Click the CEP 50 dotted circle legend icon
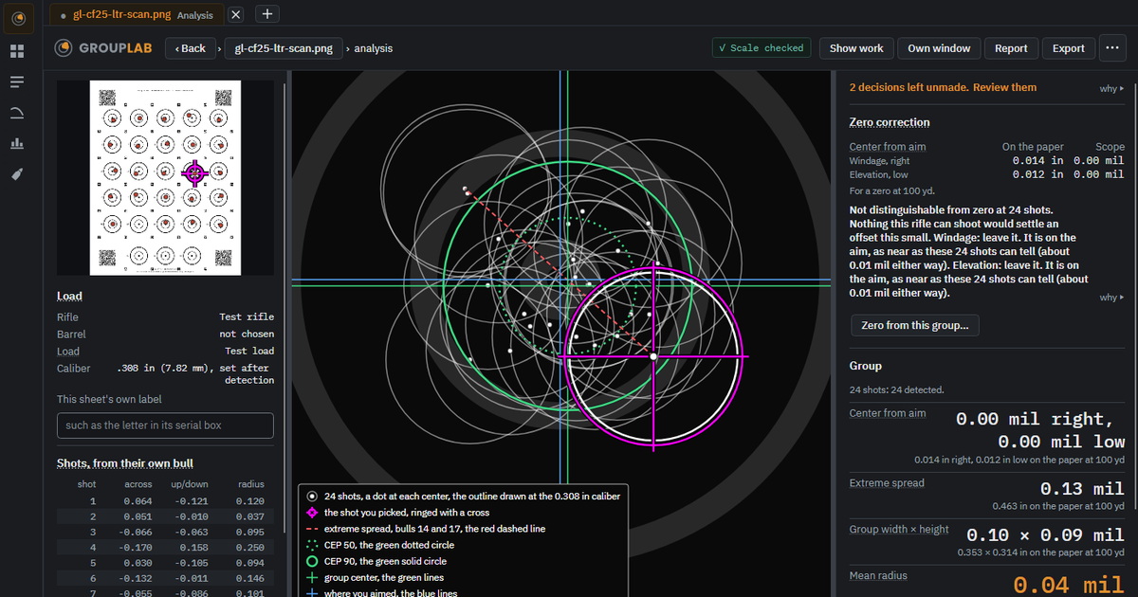Screen dimensions: 1138x597 coord(312,545)
